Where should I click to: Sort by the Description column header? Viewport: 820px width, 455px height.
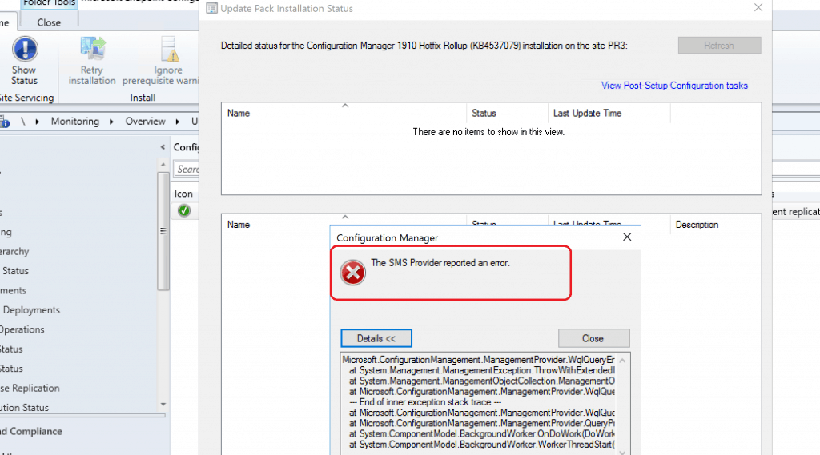(x=697, y=225)
